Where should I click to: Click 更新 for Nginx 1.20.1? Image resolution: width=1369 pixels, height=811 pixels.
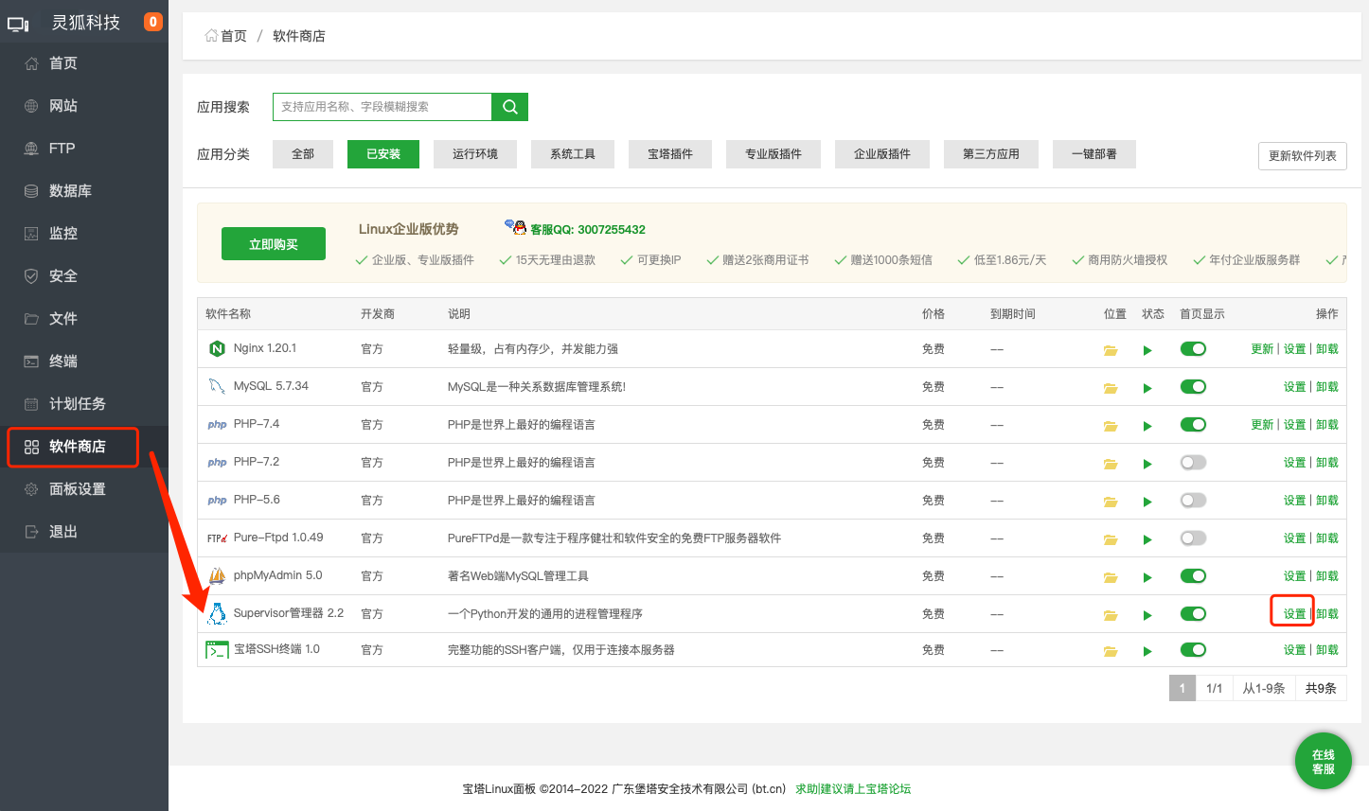click(1262, 349)
